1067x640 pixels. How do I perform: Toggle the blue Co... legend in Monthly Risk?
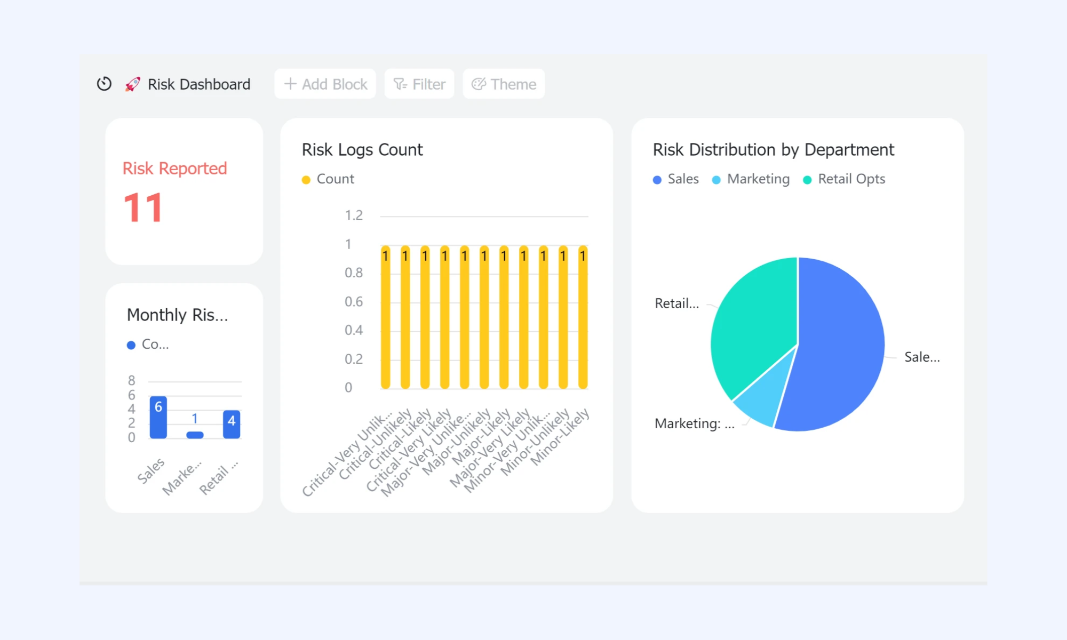(148, 345)
